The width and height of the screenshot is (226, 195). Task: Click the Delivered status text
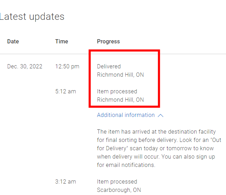pos(109,66)
